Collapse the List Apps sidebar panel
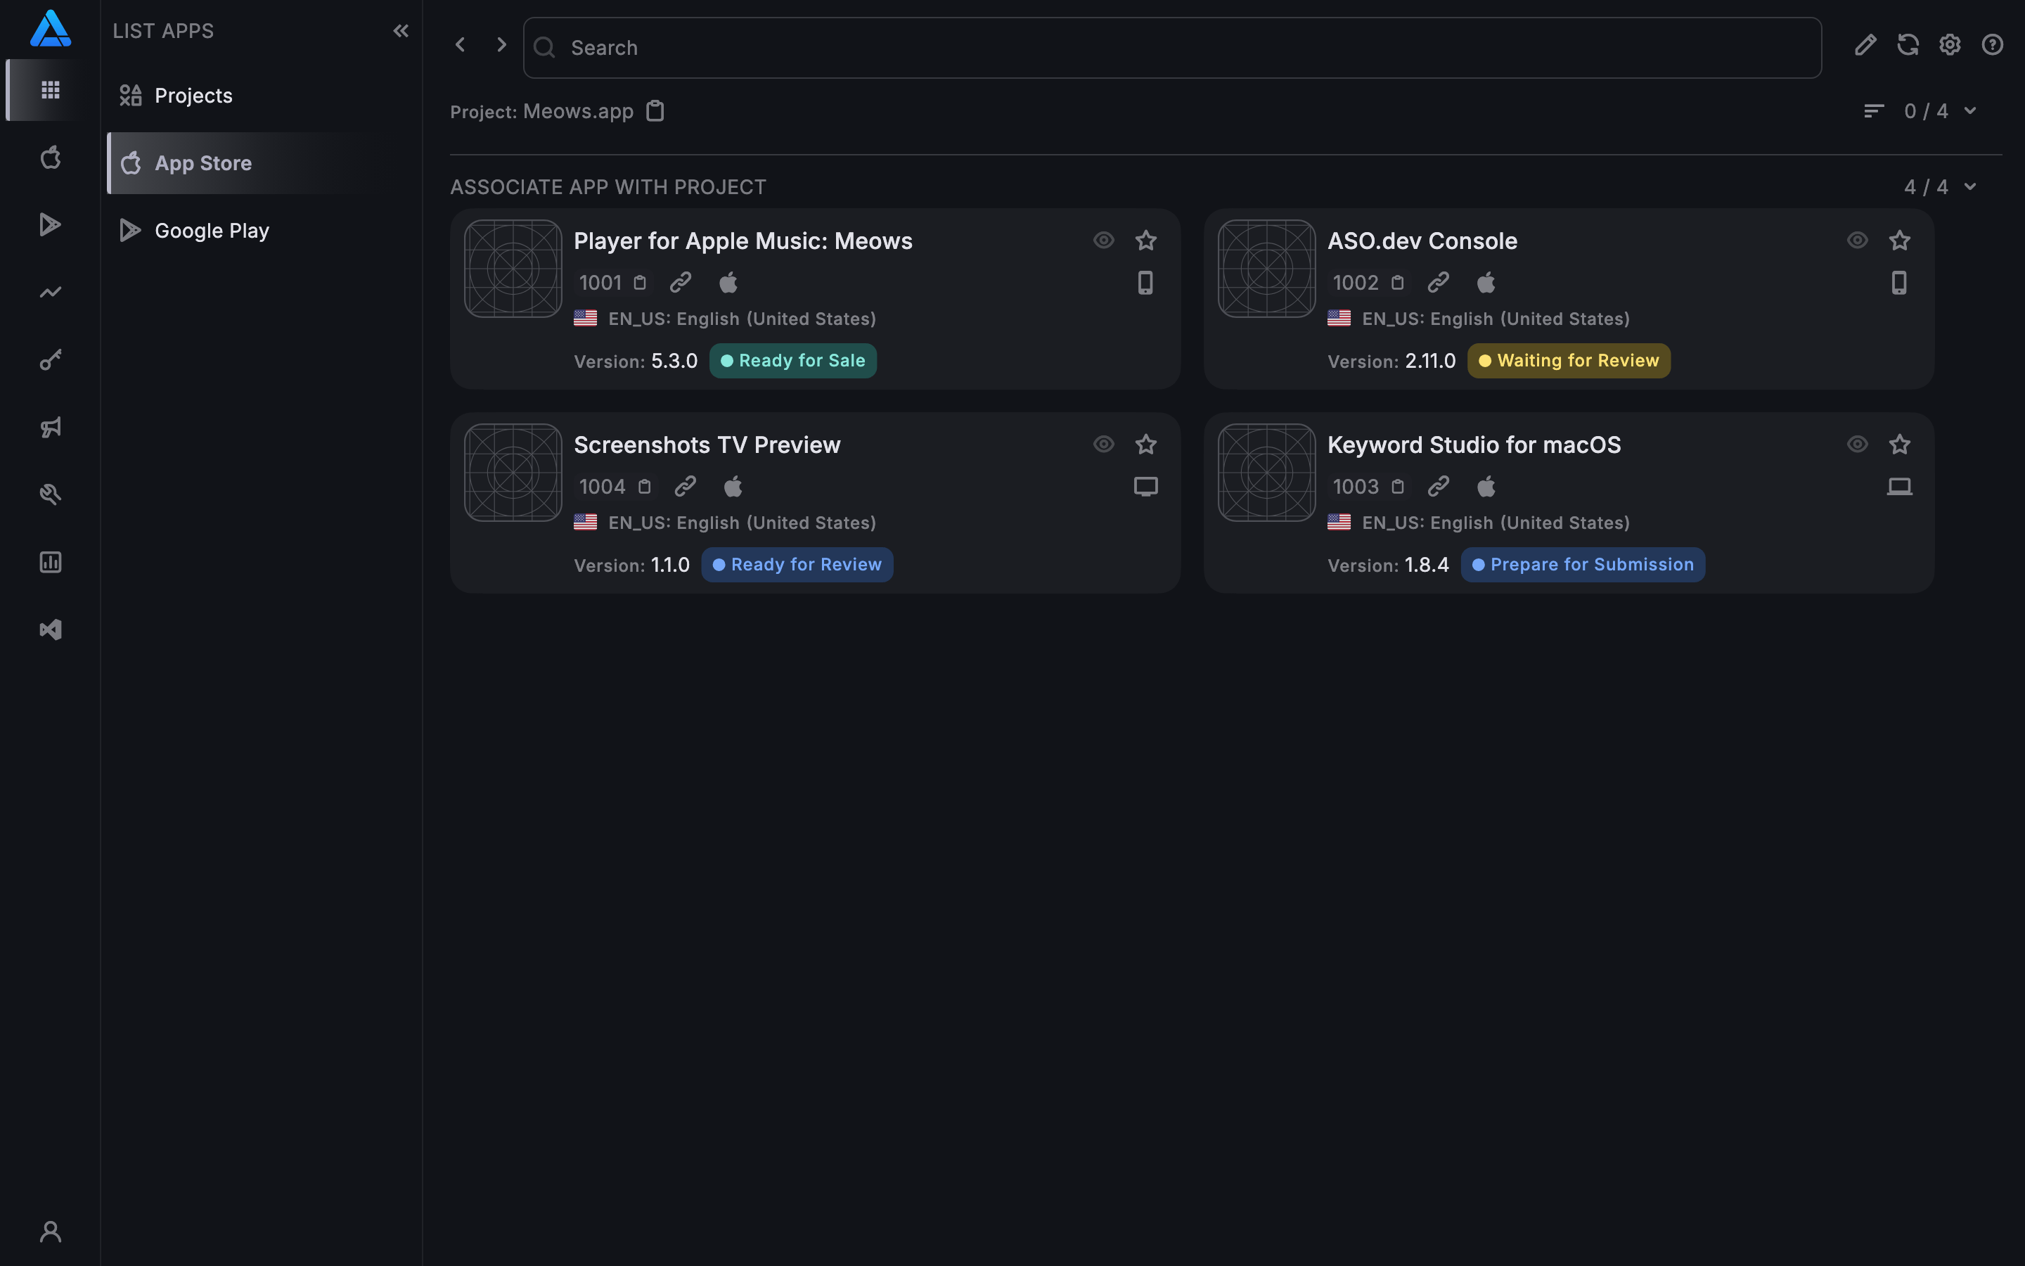This screenshot has width=2025, height=1266. coord(401,31)
